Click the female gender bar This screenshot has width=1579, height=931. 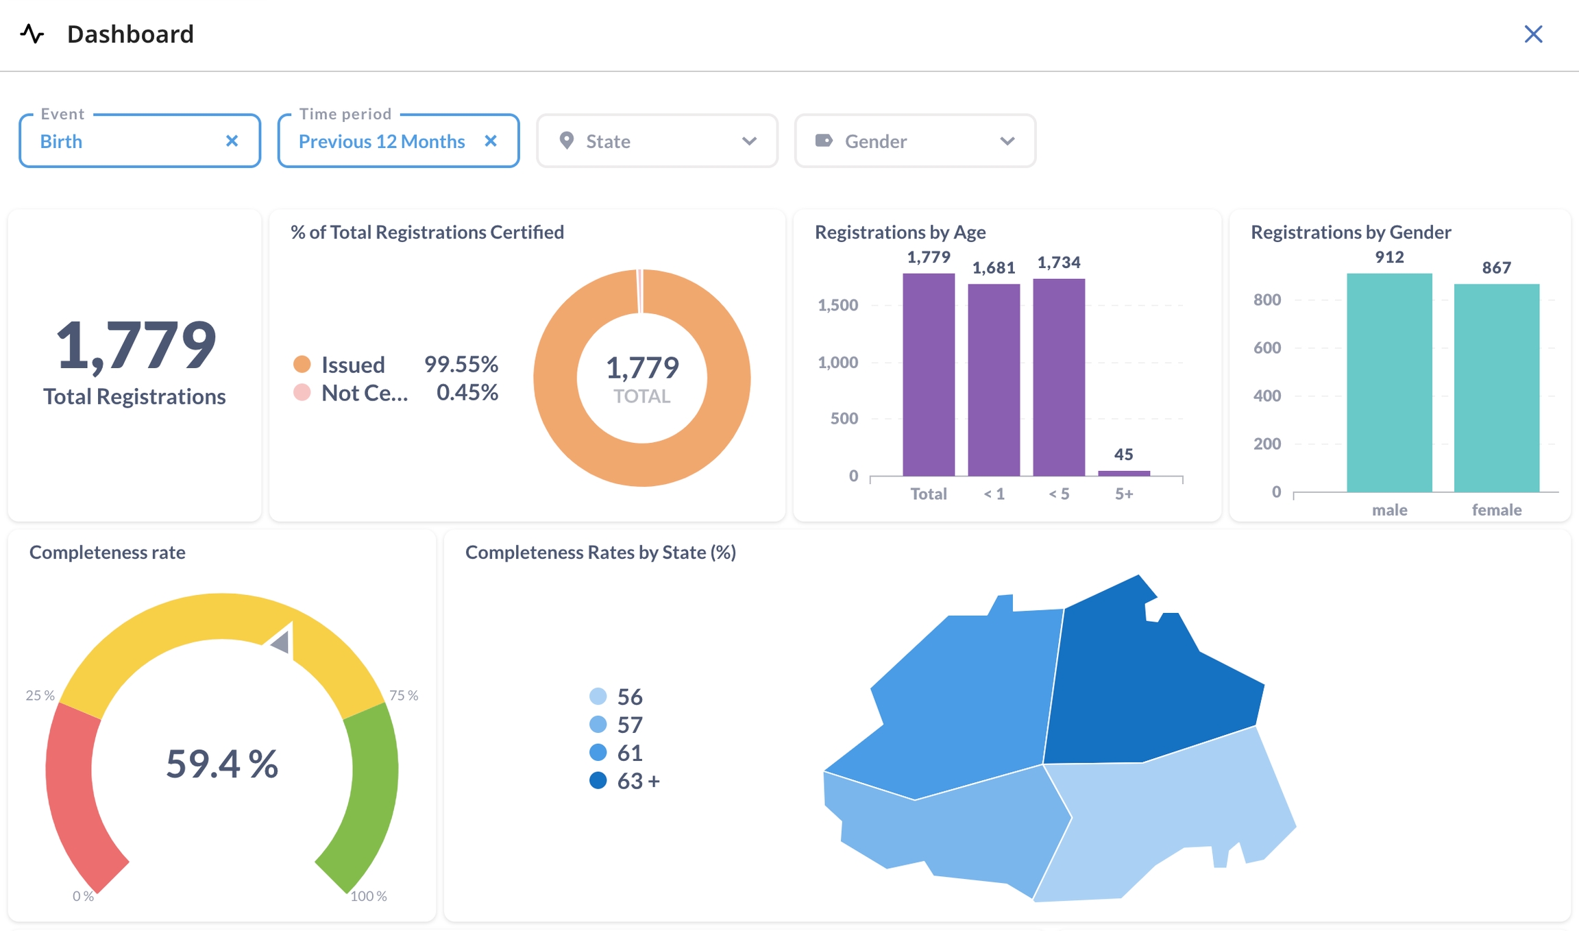point(1496,387)
